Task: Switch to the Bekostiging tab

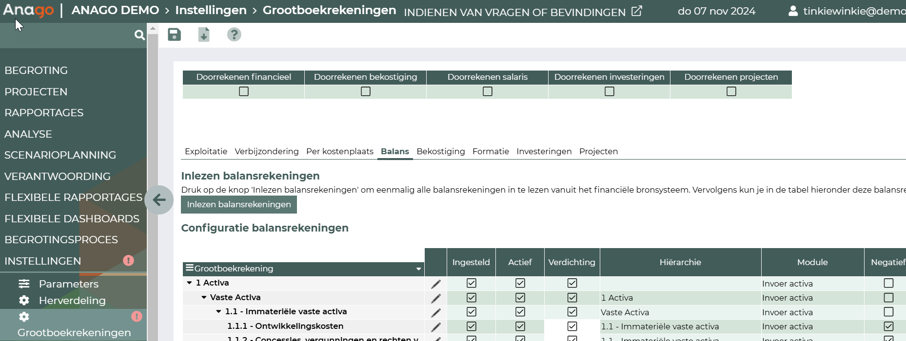Action: 441,151
